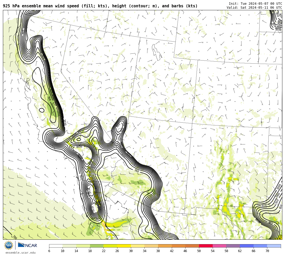Open the ensemble.ucar.edu link text
The width and height of the screenshot is (285, 256).
21,253
